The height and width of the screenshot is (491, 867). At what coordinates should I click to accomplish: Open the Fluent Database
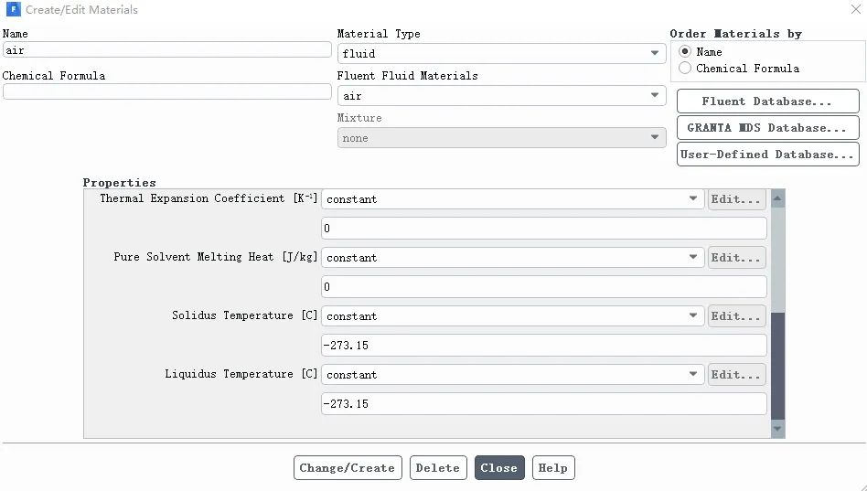coord(767,101)
